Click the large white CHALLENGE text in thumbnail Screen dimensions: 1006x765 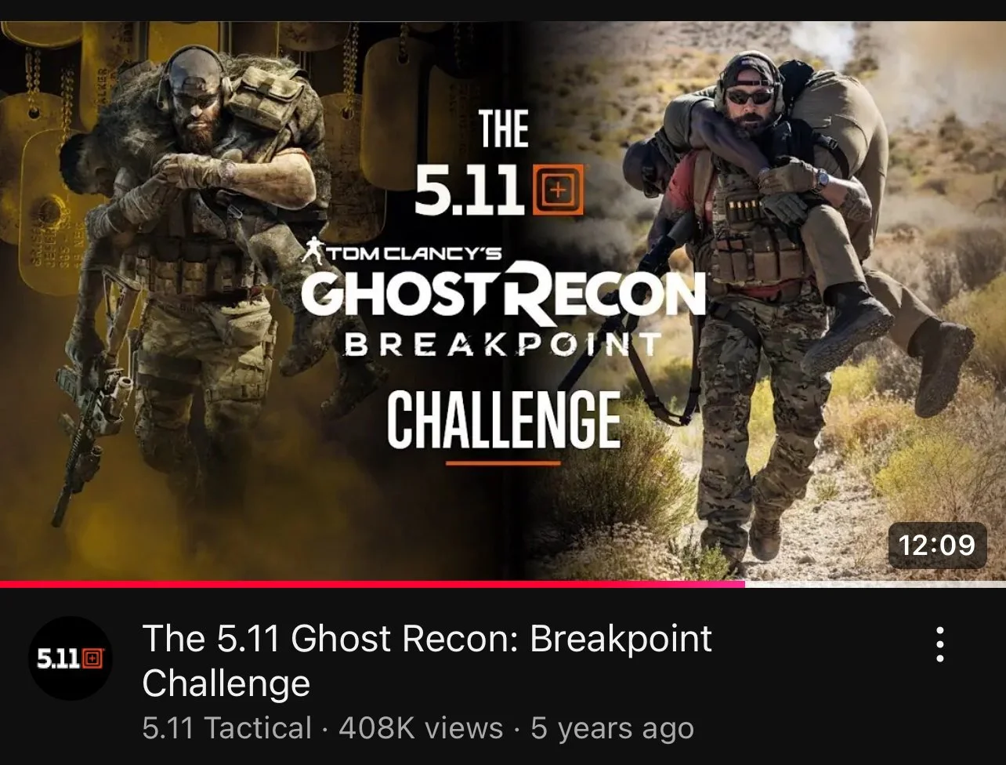pos(503,420)
